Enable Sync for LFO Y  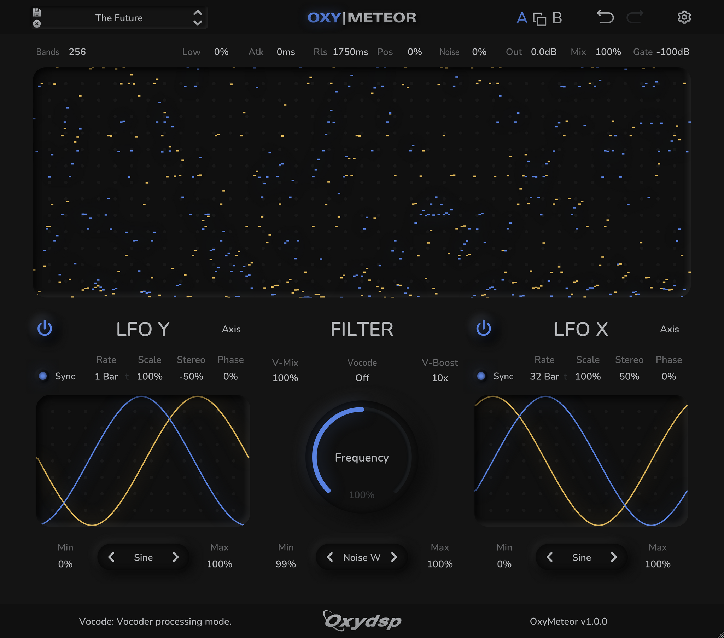(43, 376)
